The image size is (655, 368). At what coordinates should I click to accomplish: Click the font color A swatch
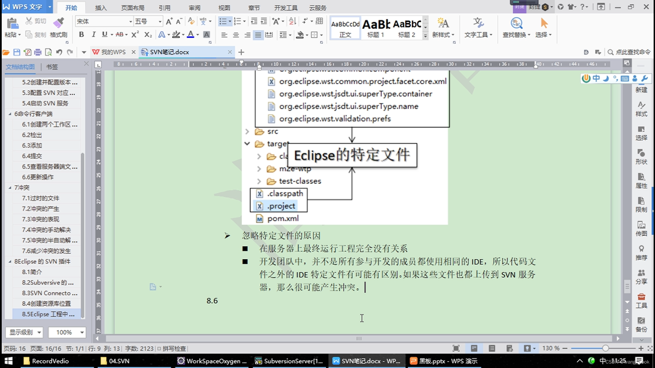tap(190, 34)
